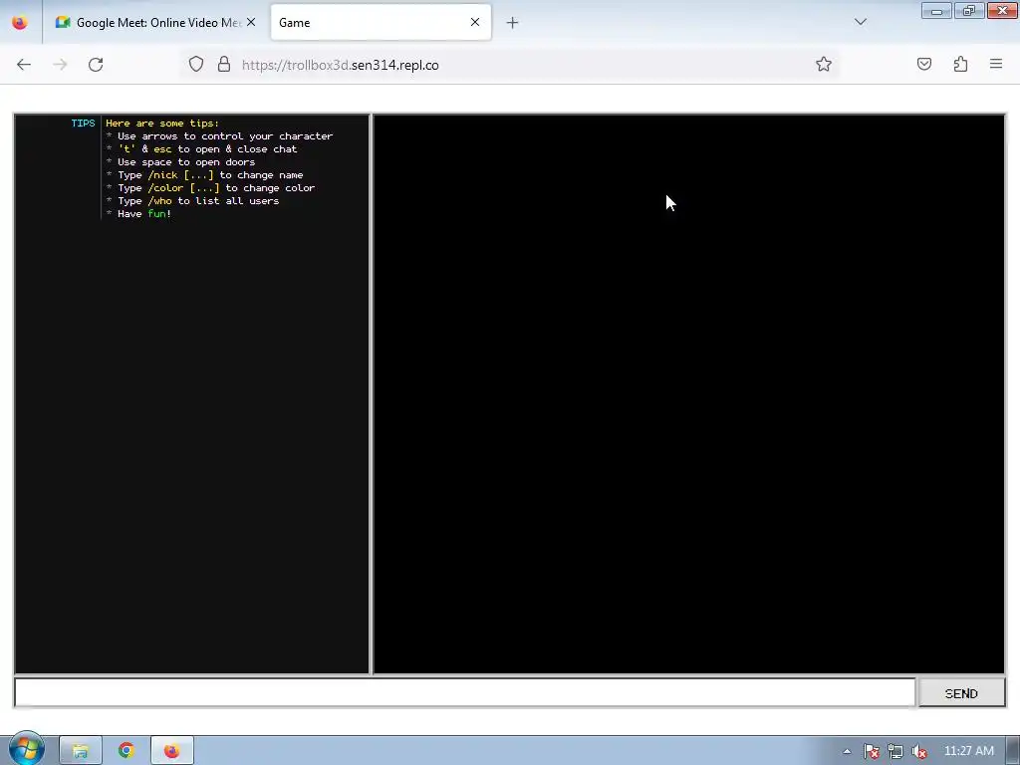Viewport: 1020px width, 765px height.
Task: Click the chat message input field
Action: pos(465,693)
